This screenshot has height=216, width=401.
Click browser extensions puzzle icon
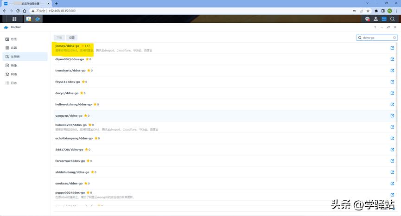click(x=376, y=11)
